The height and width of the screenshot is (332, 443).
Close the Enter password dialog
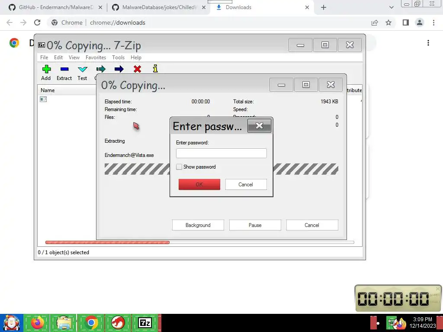pos(260,126)
